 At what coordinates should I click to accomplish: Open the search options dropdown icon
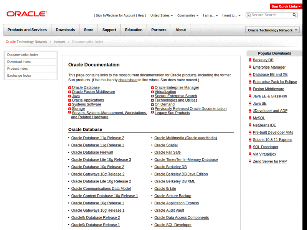pyautogui.click(x=249, y=15)
